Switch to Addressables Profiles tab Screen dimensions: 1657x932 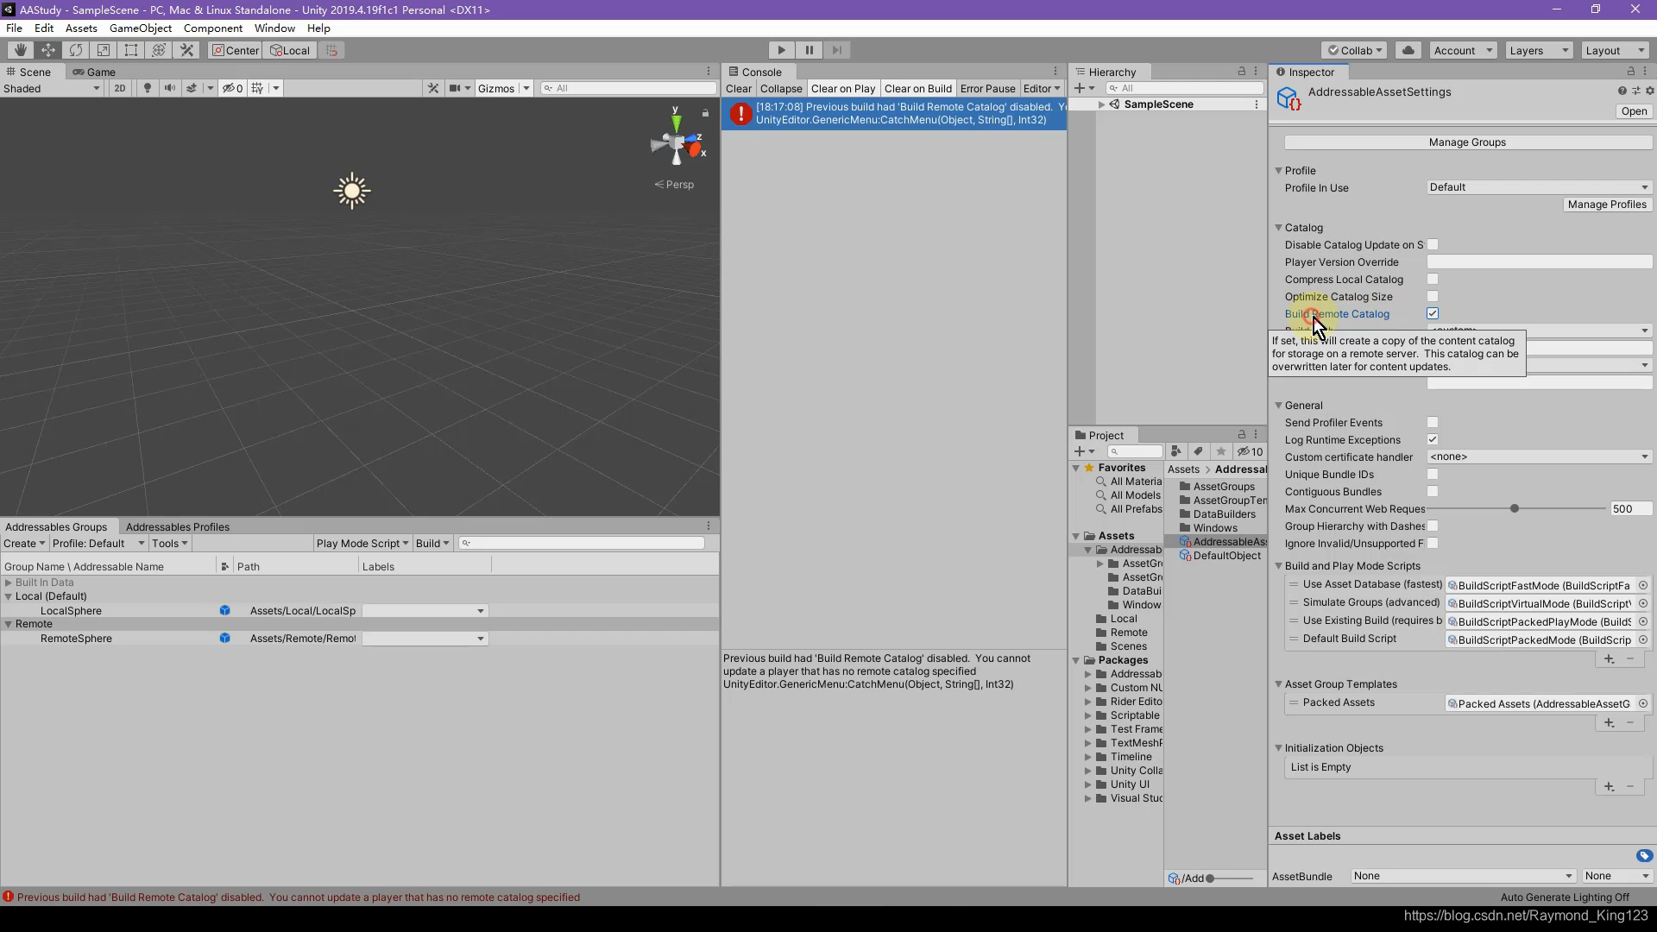point(178,526)
